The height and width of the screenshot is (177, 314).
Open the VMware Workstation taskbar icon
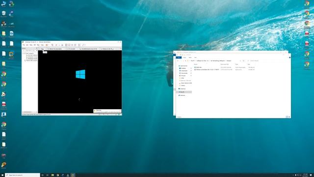73,175
